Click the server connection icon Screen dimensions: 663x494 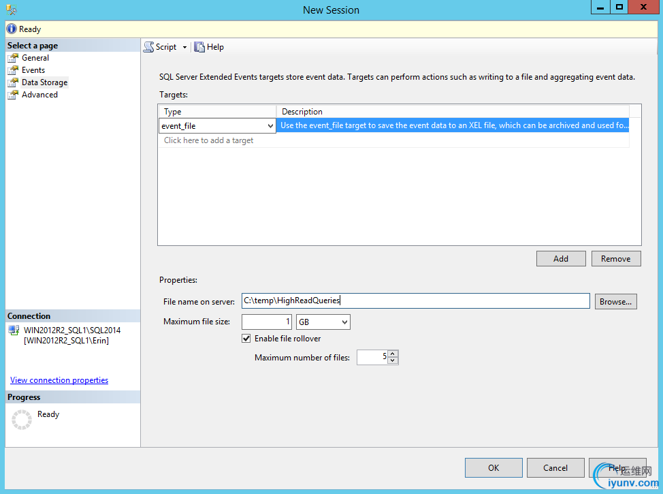[14, 330]
